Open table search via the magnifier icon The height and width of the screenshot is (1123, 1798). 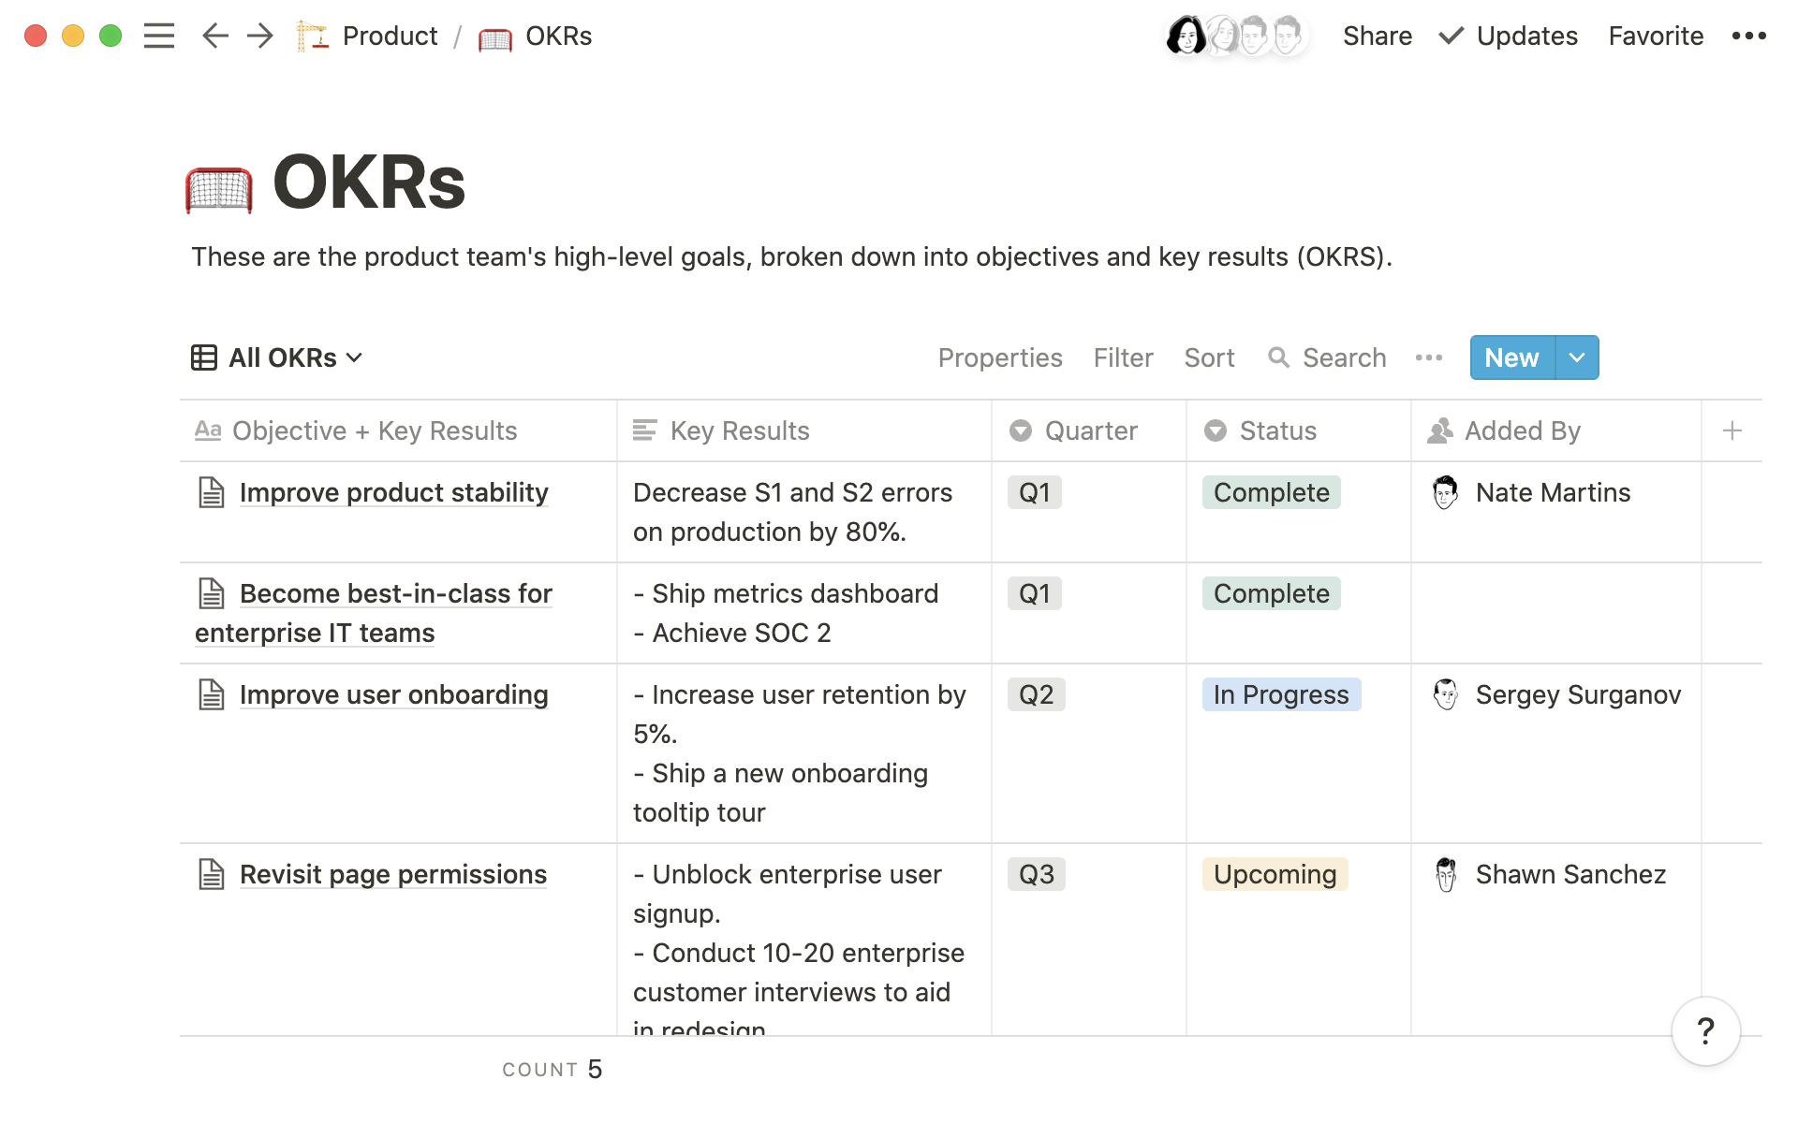pos(1279,357)
